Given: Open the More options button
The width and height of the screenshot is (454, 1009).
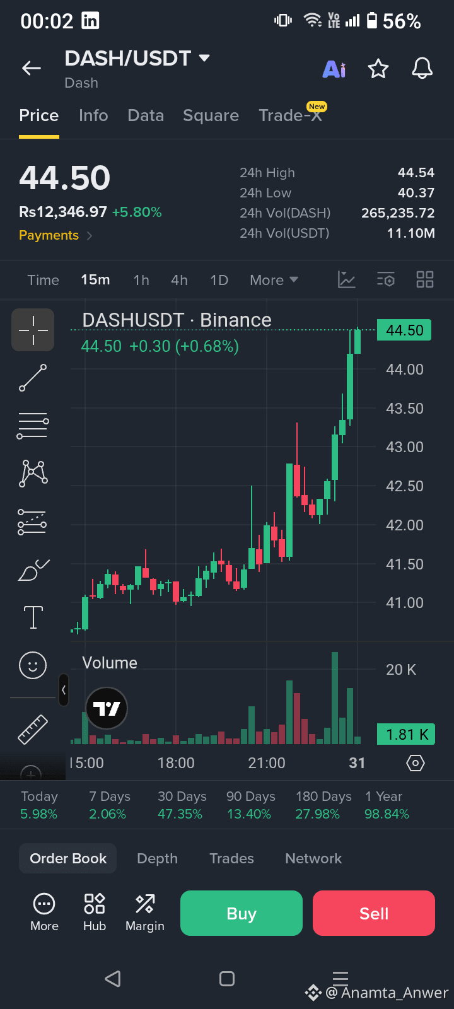Looking at the screenshot, I should point(44,913).
